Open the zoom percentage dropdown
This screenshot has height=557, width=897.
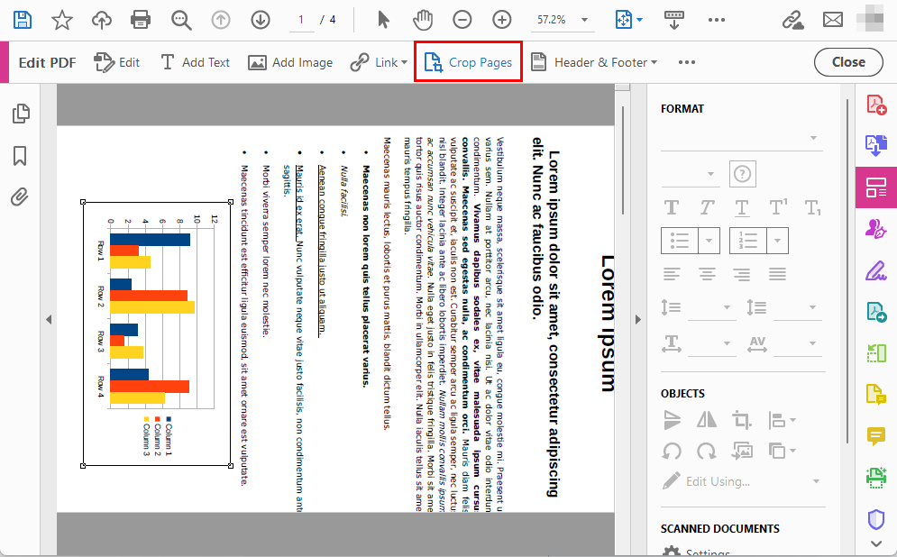pos(559,19)
